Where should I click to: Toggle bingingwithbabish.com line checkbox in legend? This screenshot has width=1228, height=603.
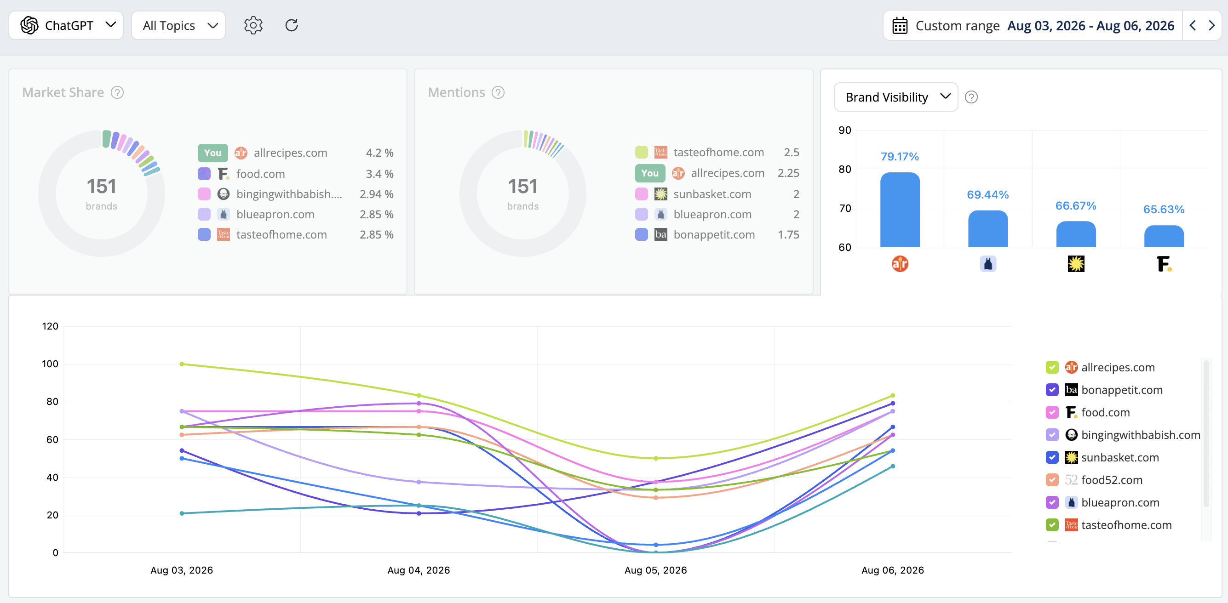click(x=1052, y=435)
